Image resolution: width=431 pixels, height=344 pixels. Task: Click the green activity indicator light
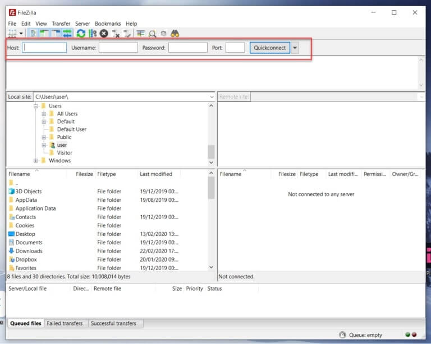(407, 334)
